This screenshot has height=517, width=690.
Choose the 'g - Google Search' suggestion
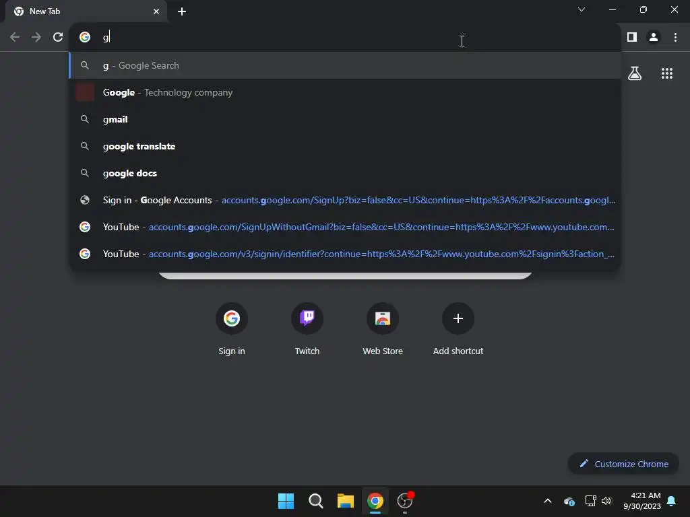[345, 65]
